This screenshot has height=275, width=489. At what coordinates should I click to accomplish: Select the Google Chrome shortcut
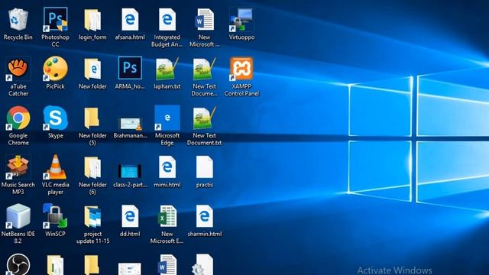[x=18, y=118]
